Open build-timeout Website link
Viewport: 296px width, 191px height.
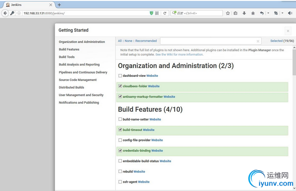(149, 129)
